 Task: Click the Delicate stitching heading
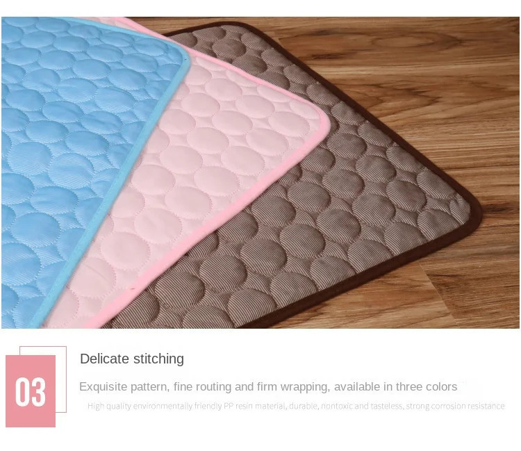pyautogui.click(x=132, y=359)
